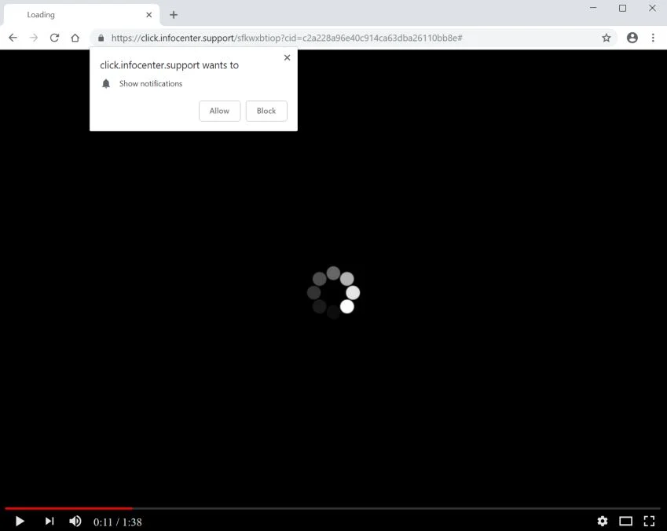Image resolution: width=667 pixels, height=531 pixels.
Task: Skip to the next video
Action: 49,522
